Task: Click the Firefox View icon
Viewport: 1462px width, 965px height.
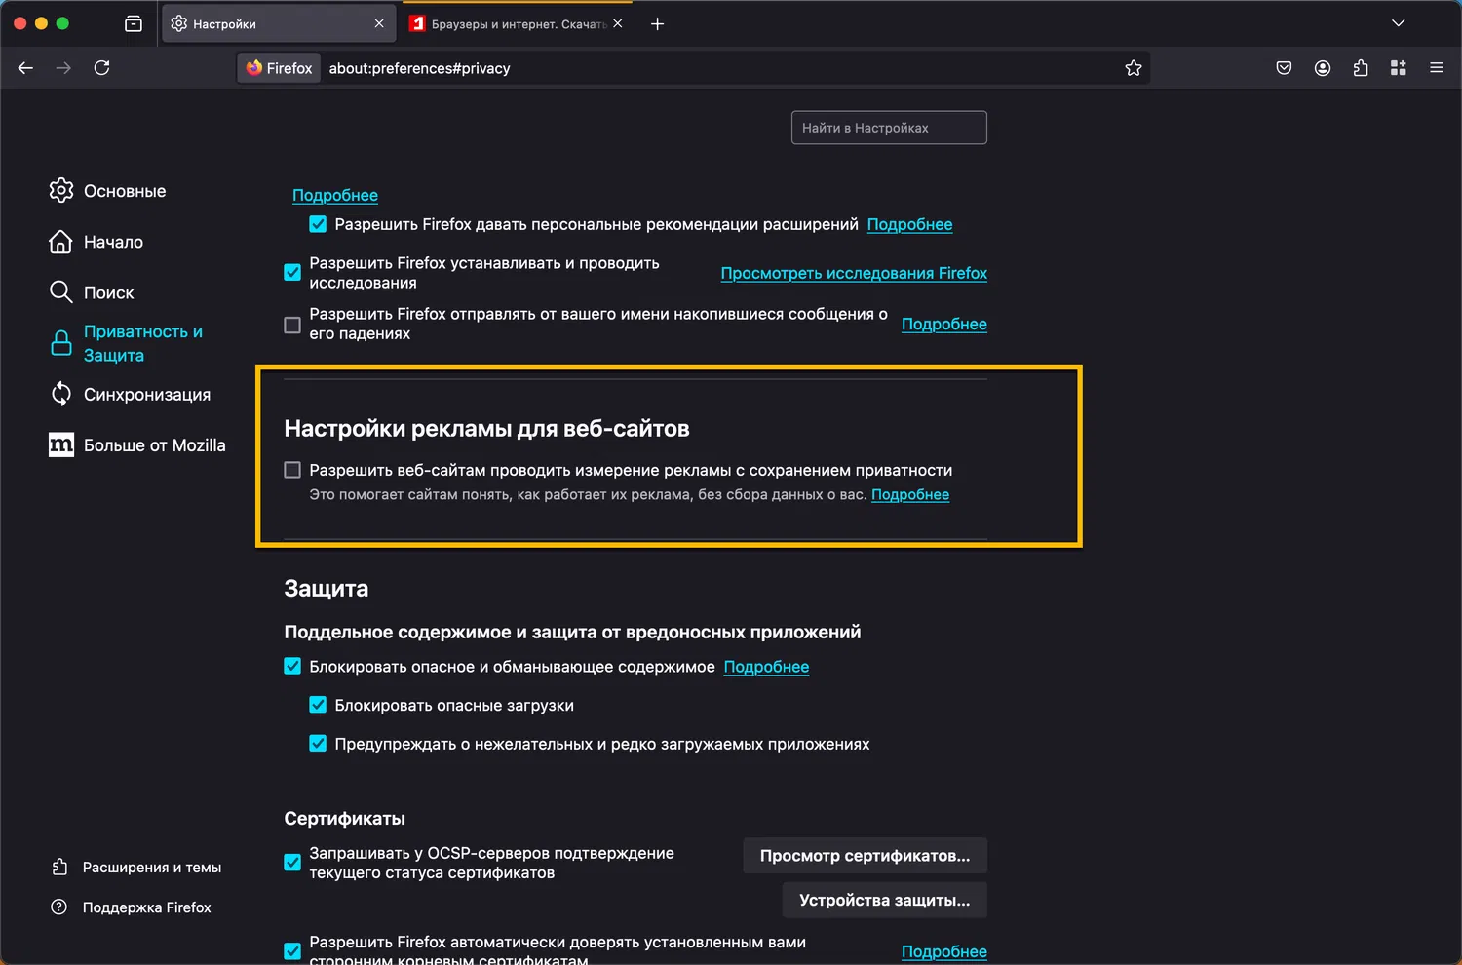Action: tap(134, 23)
